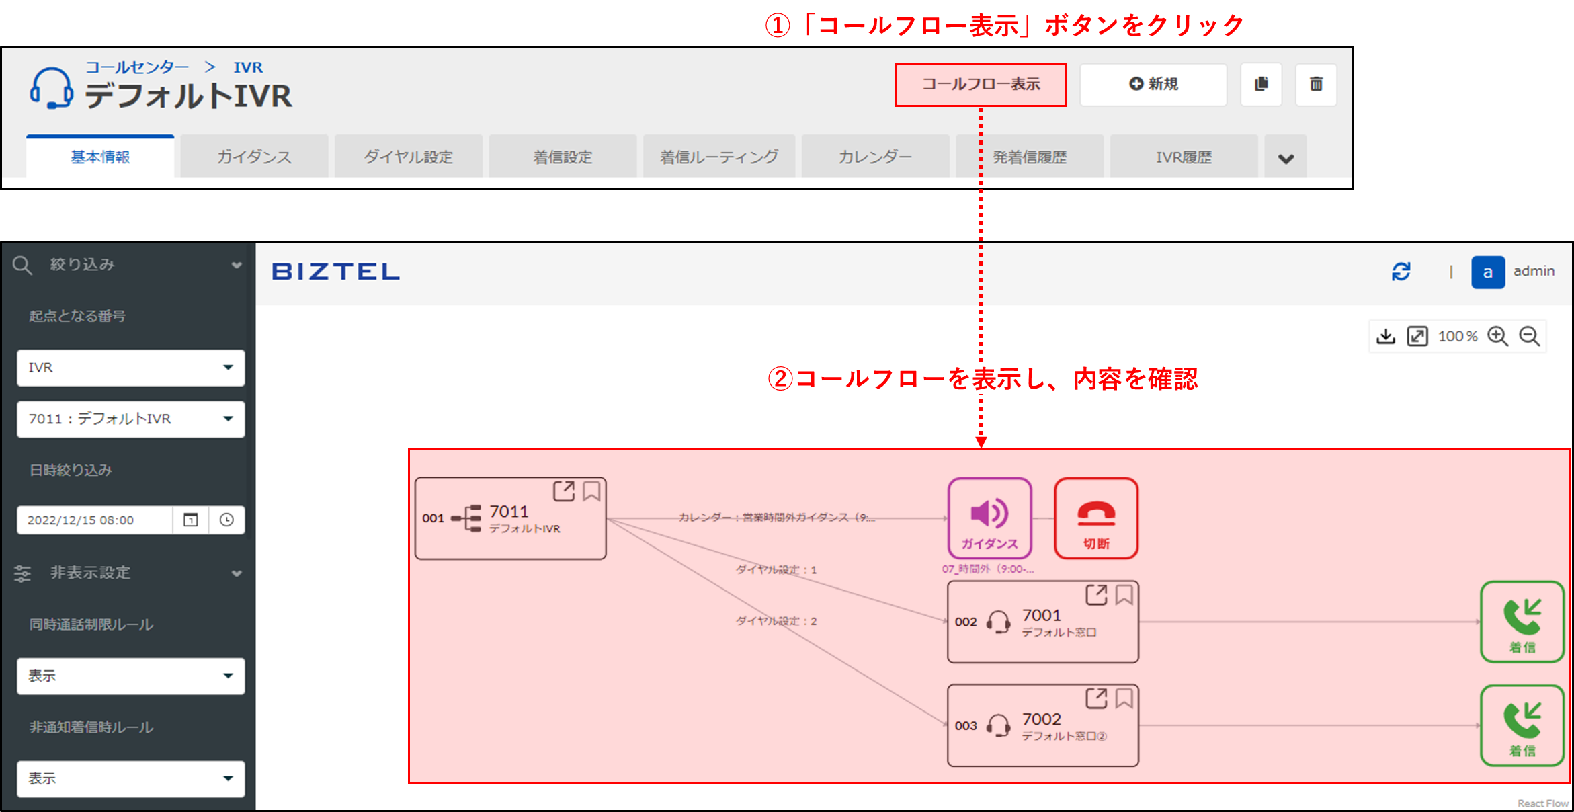Image resolution: width=1574 pixels, height=812 pixels.
Task: Click the 着信 node after 7001
Action: click(1522, 622)
